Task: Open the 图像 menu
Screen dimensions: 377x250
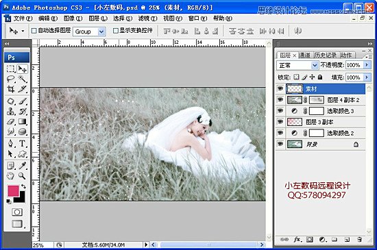Action: [73, 18]
